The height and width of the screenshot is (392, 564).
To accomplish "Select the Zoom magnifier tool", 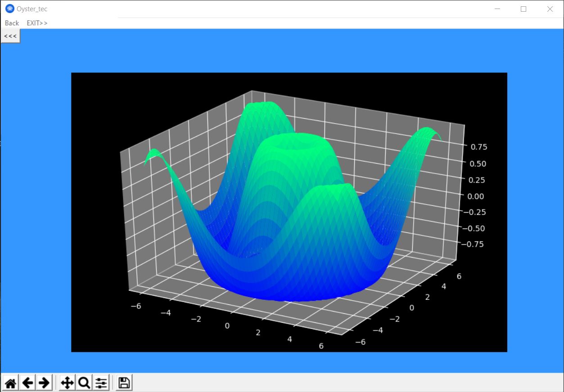I will (x=84, y=383).
